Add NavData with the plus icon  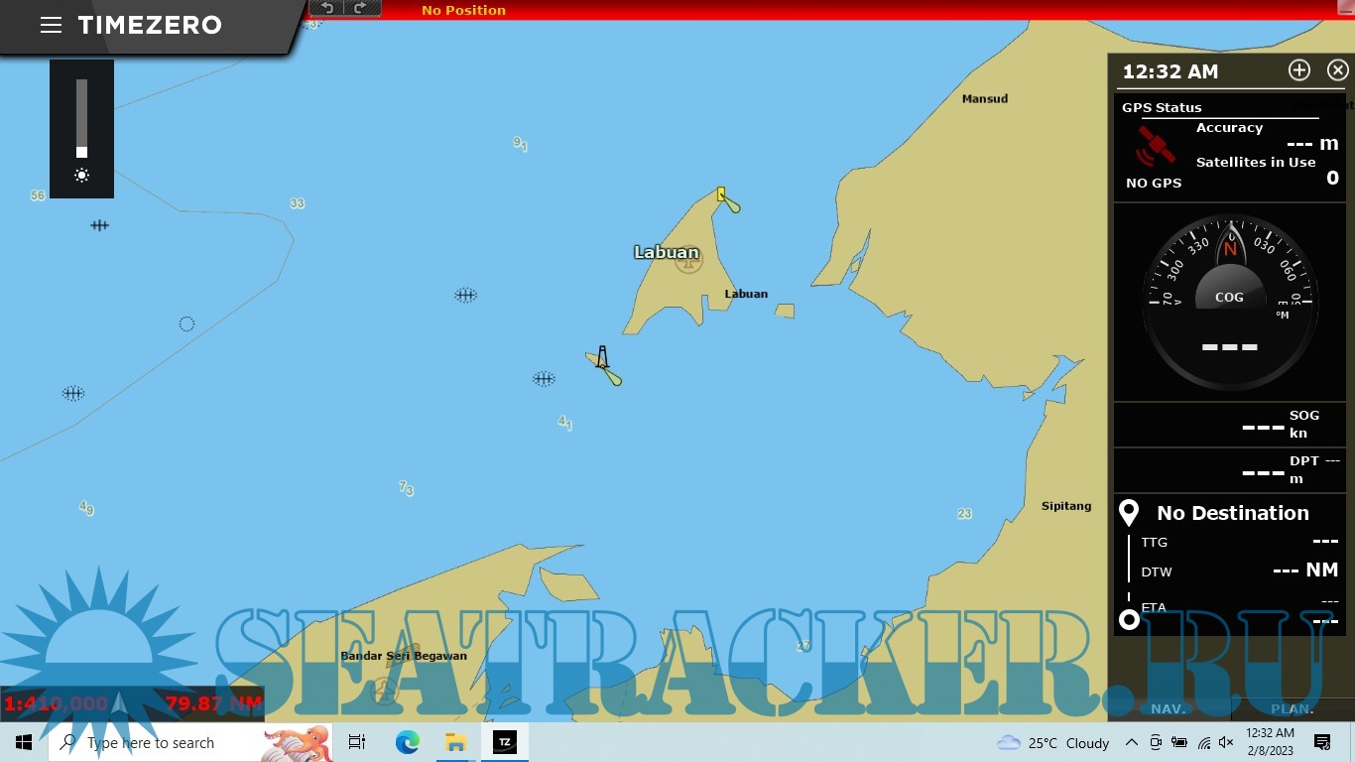coord(1298,70)
